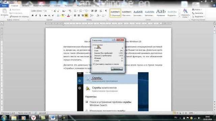Viewport: 216px width, 121px height.
Task: Click the volume icon in the system tray
Action: tap(199, 118)
